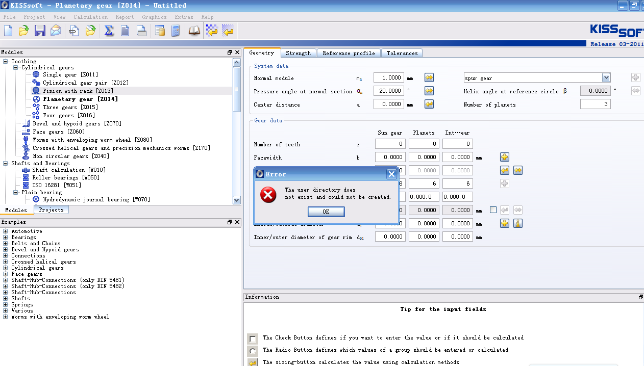The width and height of the screenshot is (644, 366).
Task: Click the Sun gear number of teeth field
Action: [390, 144]
